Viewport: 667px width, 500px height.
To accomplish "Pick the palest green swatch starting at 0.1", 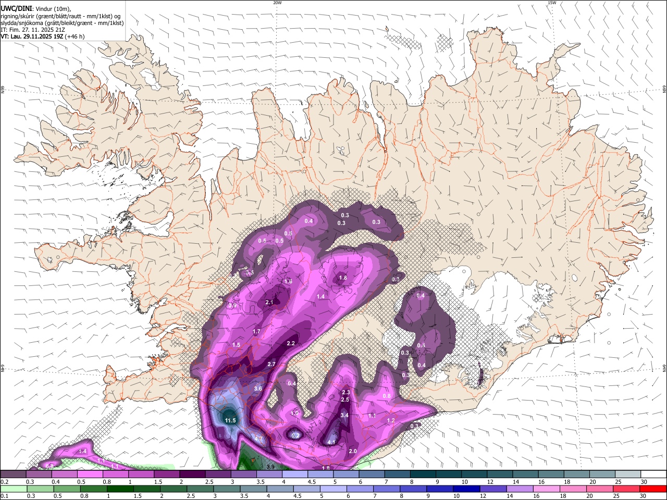I will click(x=13, y=489).
